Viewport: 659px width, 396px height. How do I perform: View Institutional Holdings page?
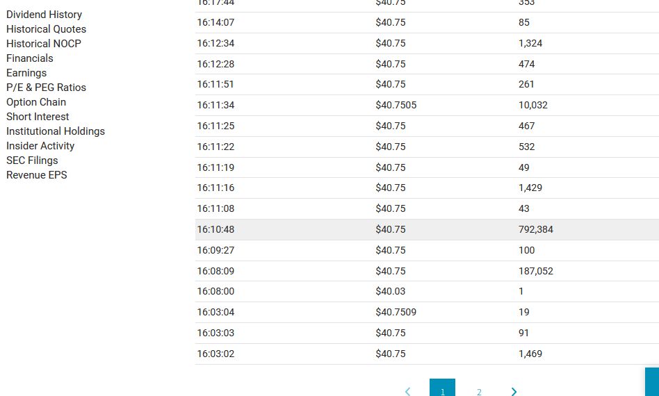[x=56, y=131]
